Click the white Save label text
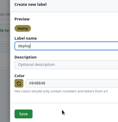The image size is (118, 122). 24,114
